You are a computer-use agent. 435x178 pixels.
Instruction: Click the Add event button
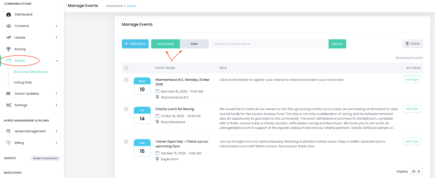[x=135, y=44]
